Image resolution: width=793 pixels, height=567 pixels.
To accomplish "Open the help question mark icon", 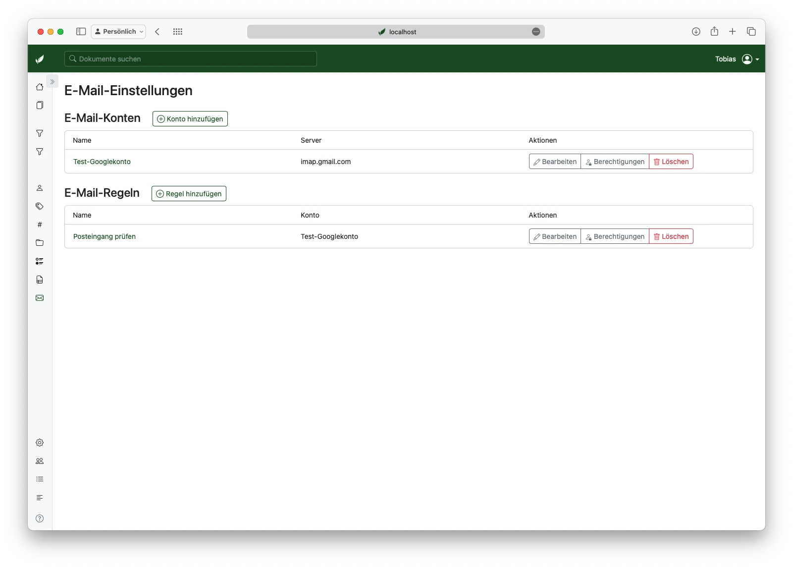I will tap(40, 518).
